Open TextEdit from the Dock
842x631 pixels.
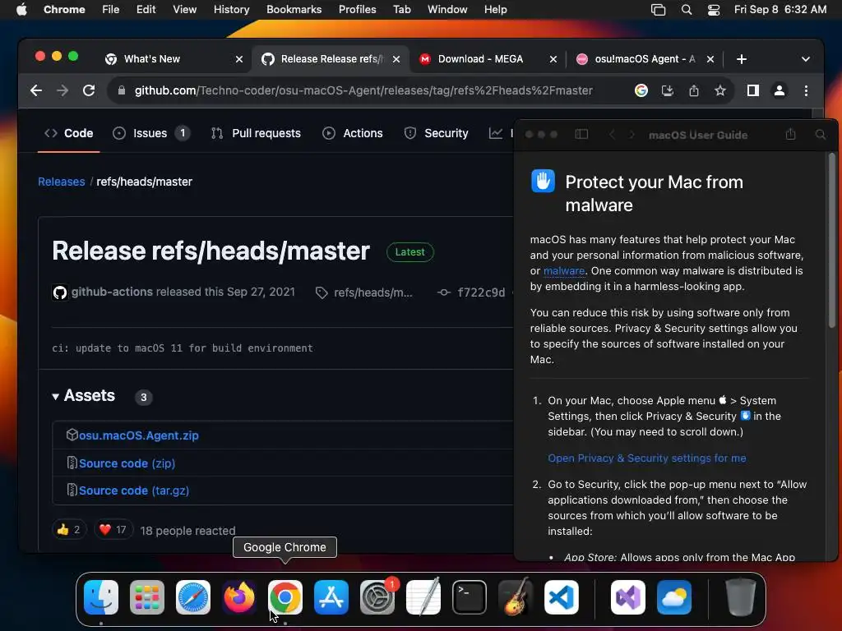[423, 596]
